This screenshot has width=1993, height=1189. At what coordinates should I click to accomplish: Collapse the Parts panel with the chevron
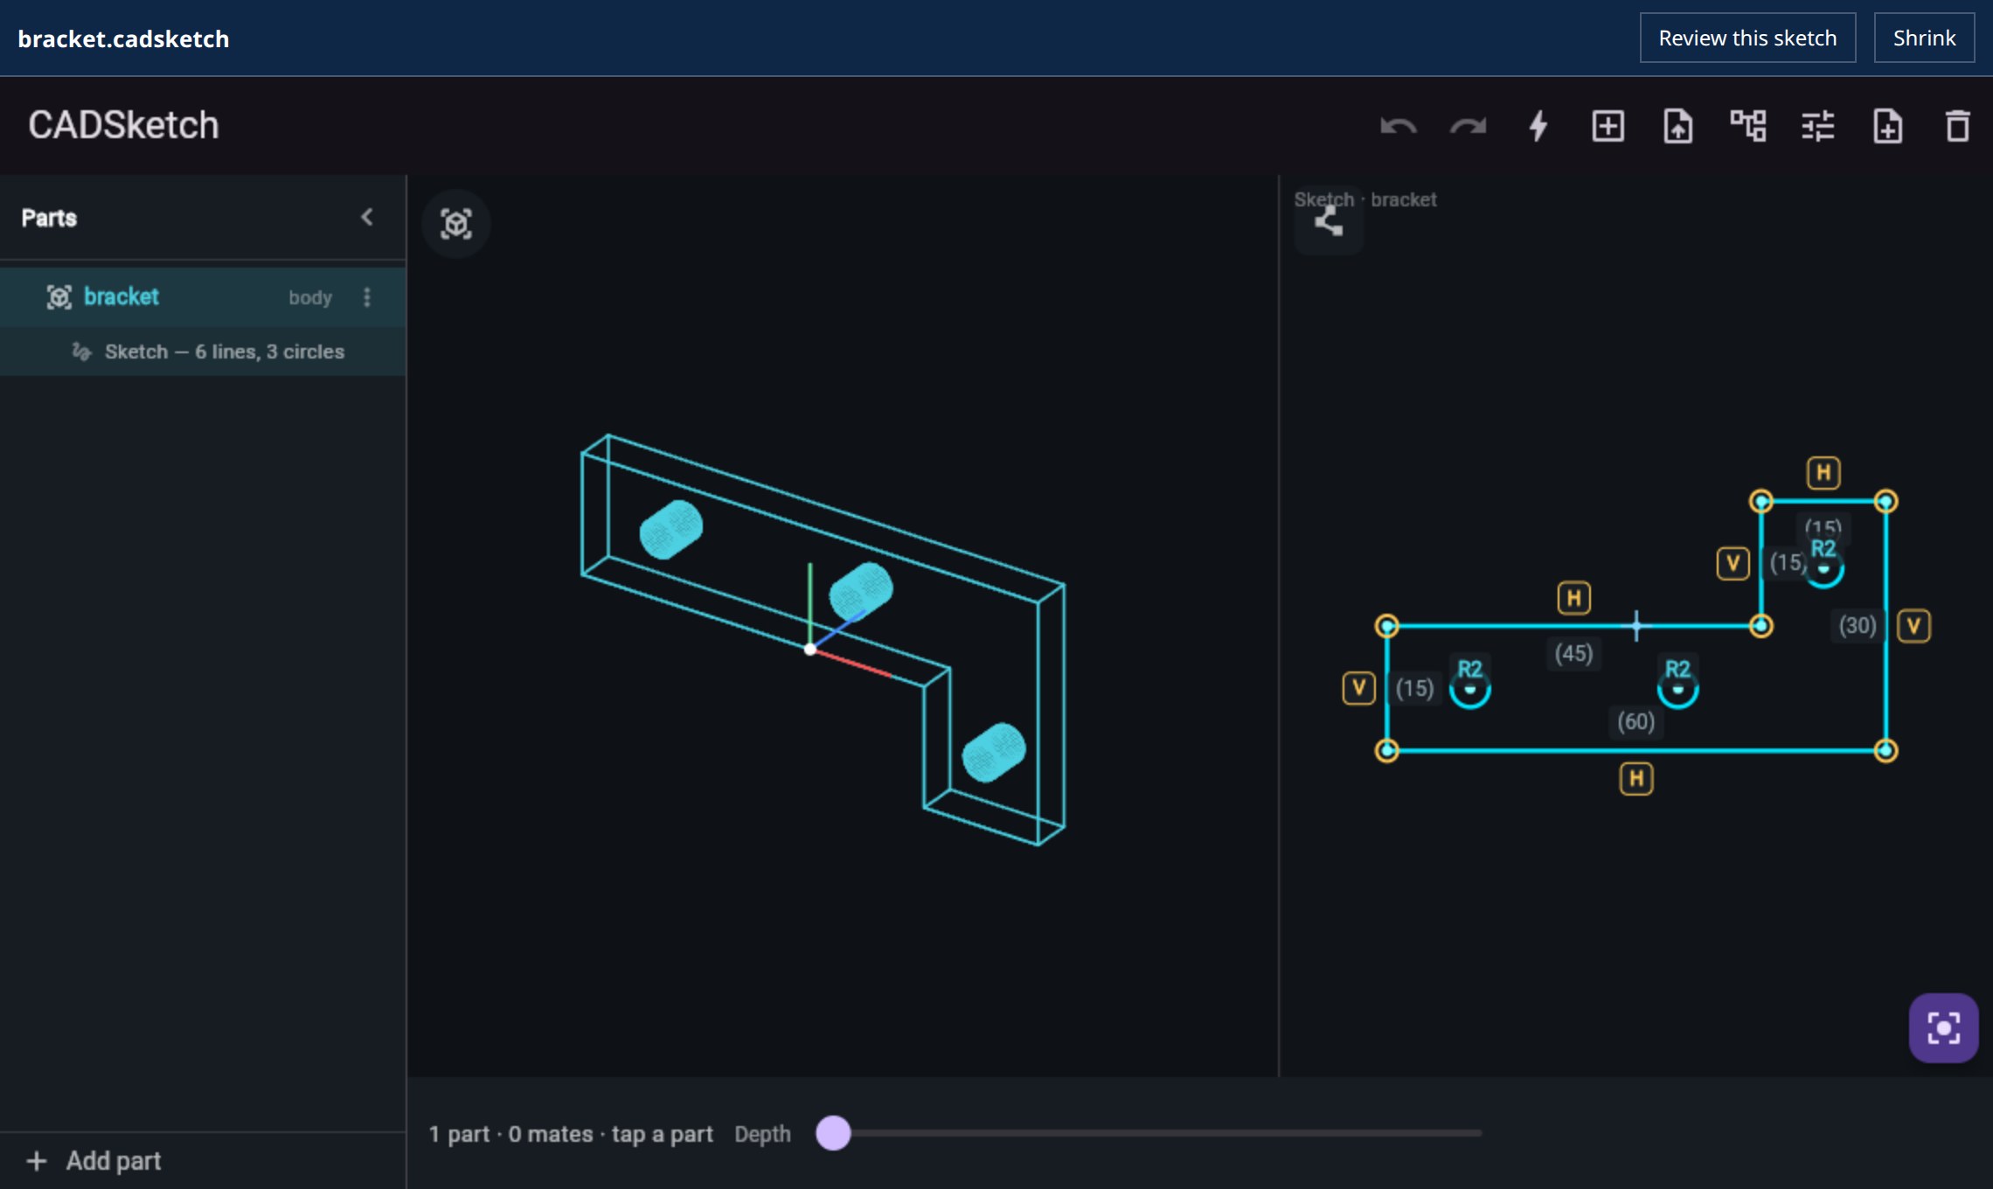367,217
